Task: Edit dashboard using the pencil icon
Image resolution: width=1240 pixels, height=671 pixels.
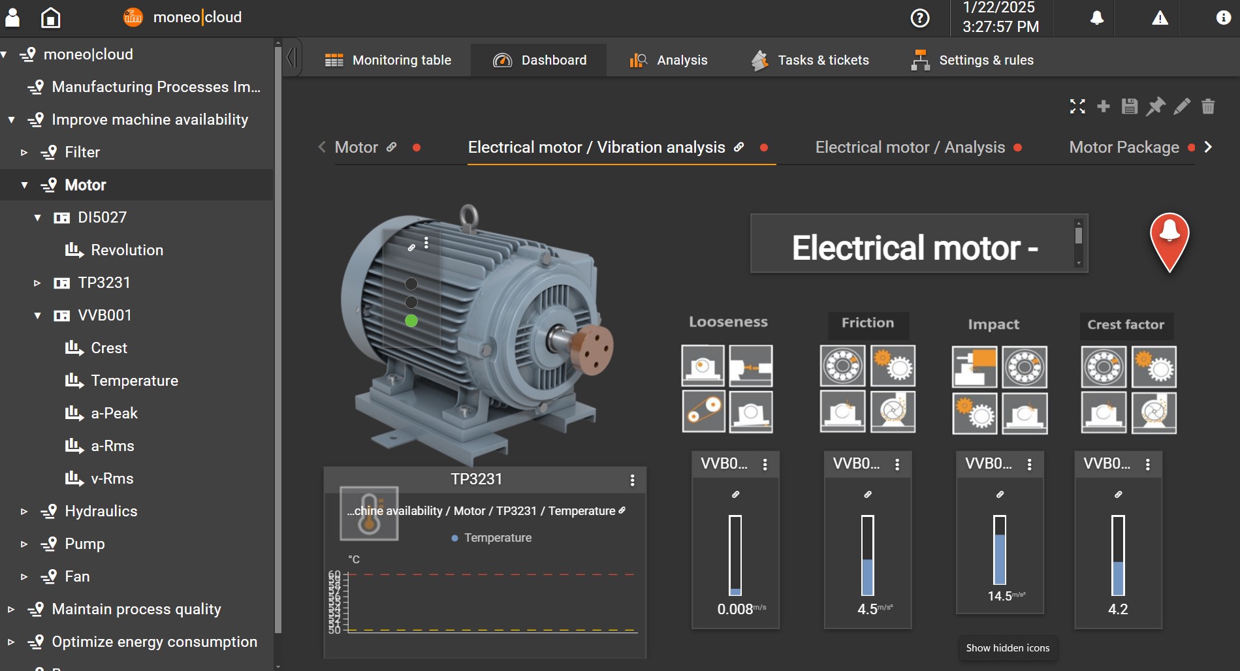Action: point(1182,106)
